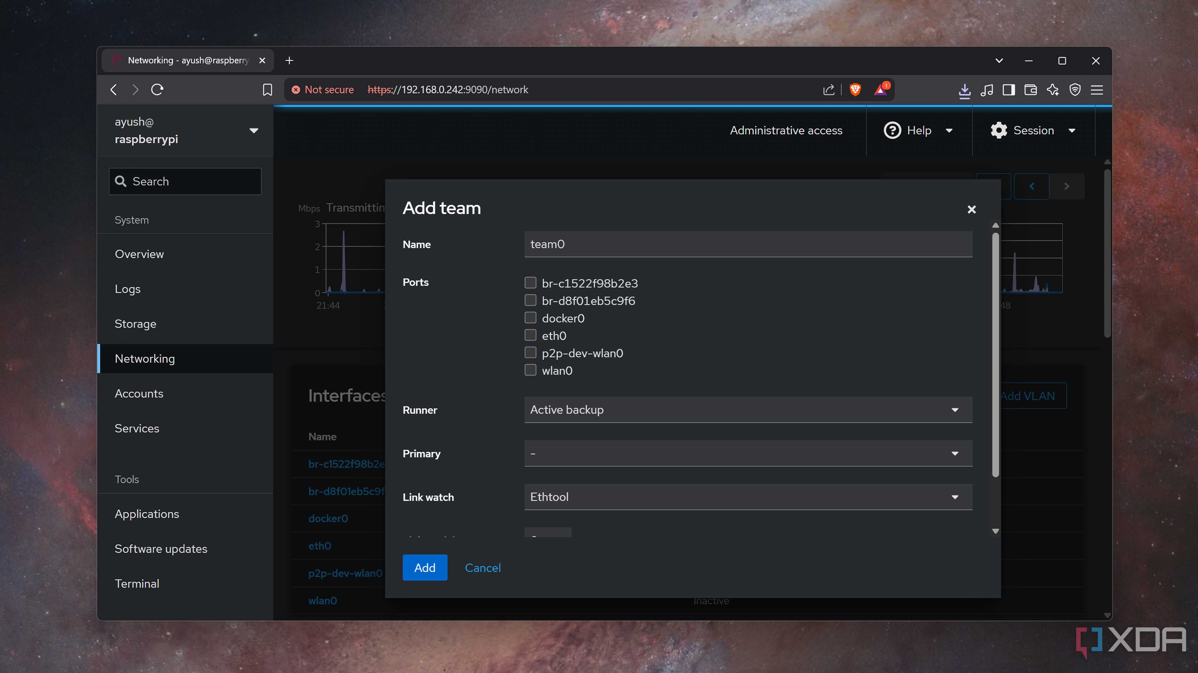Click the team Name input field
The height and width of the screenshot is (673, 1198).
pyautogui.click(x=748, y=244)
